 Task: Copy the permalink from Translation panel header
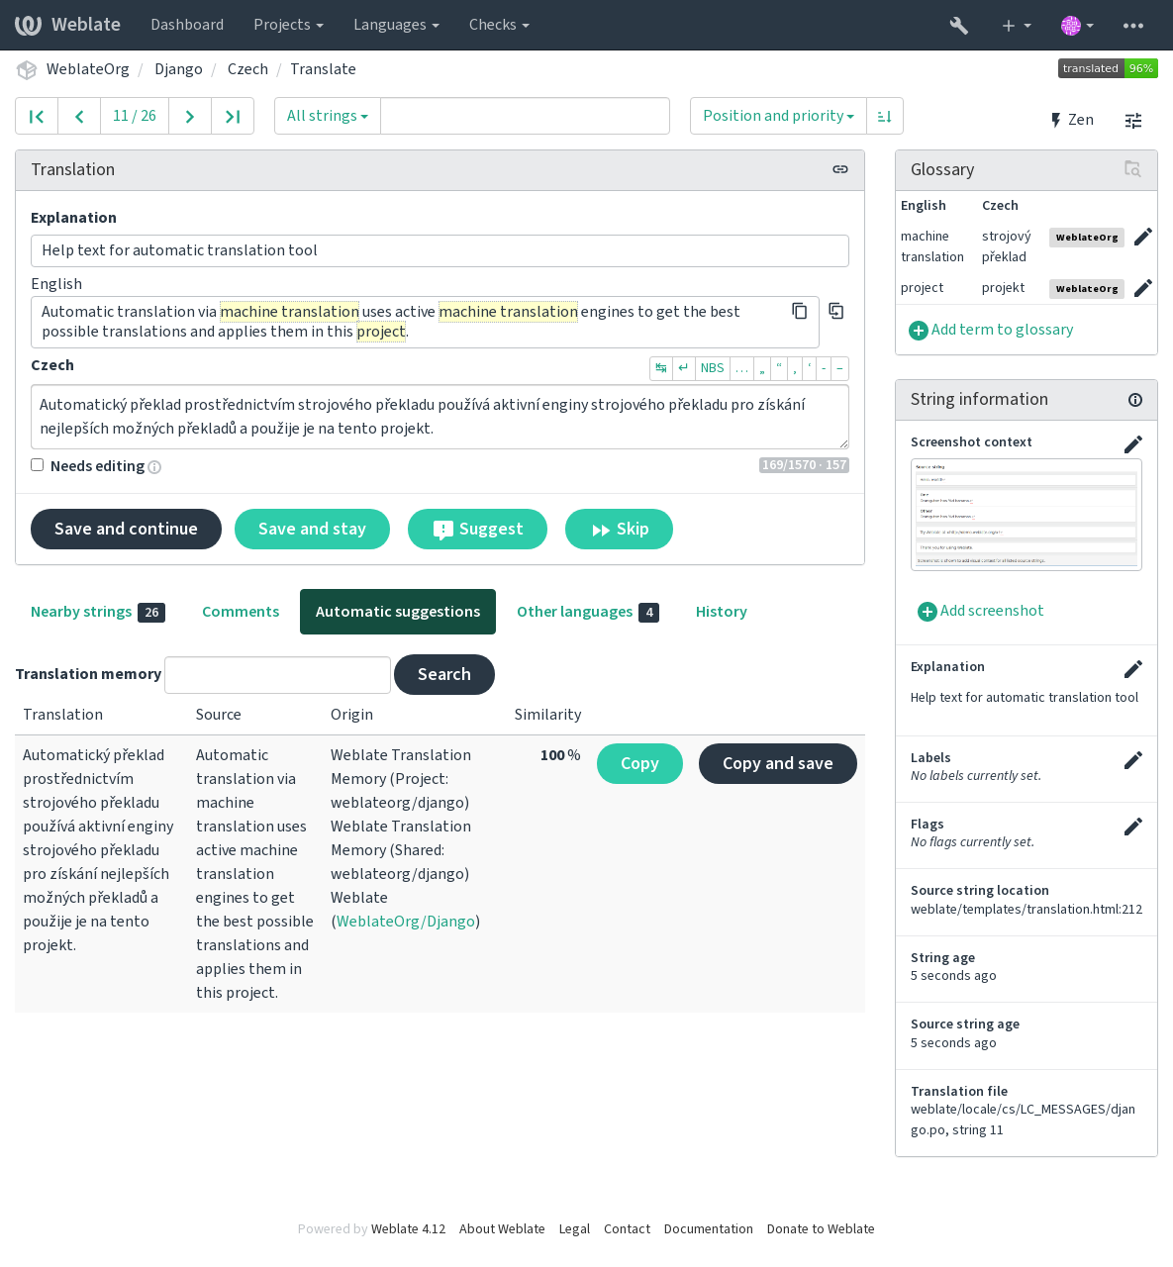pos(840,169)
